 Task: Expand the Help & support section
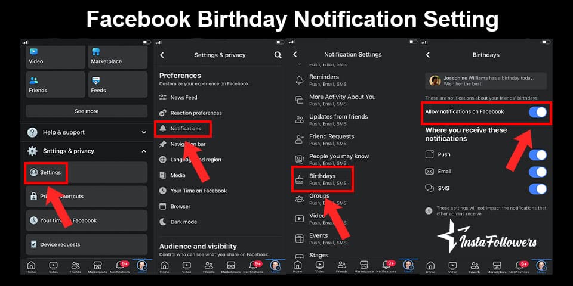tap(144, 132)
